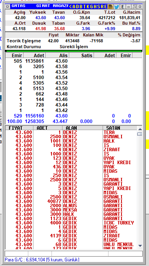Viewport: 149px width, 266px height.
Task: Click the trades list scrollbar thumb
Action: (x=140, y=134)
